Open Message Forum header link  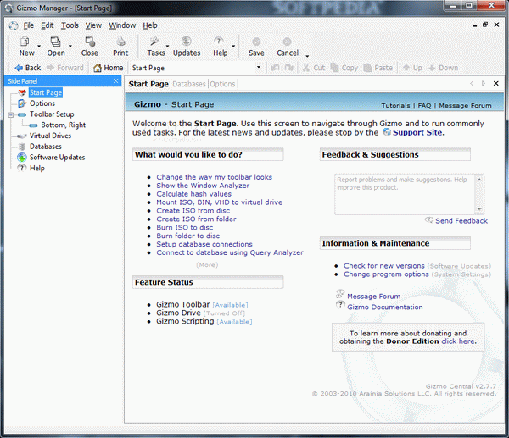coord(465,106)
